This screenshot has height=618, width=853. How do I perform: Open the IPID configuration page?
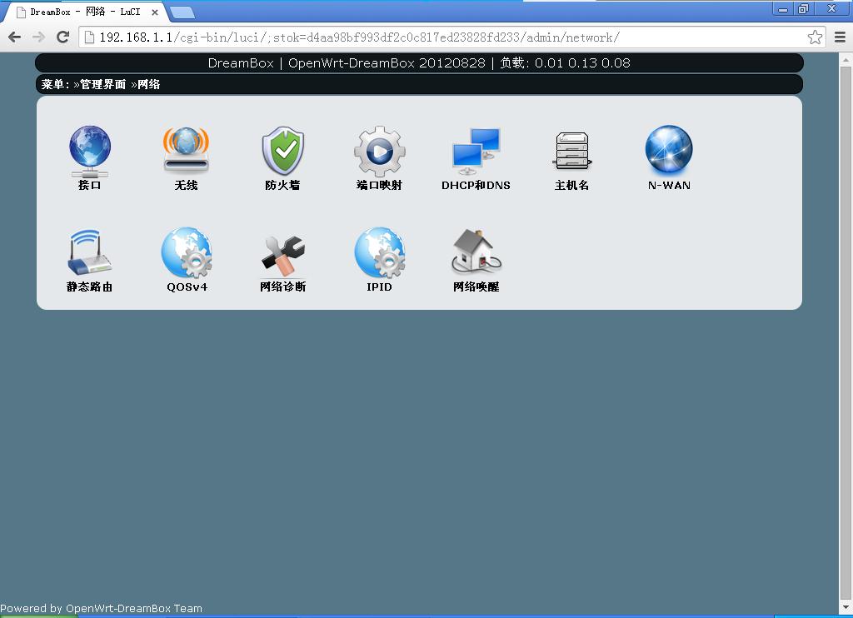tap(379, 258)
